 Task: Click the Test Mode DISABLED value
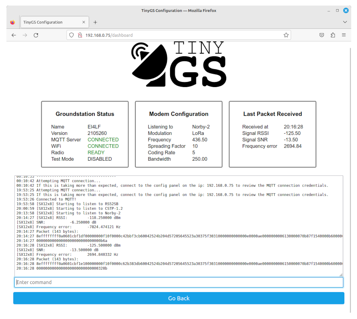tap(100, 159)
